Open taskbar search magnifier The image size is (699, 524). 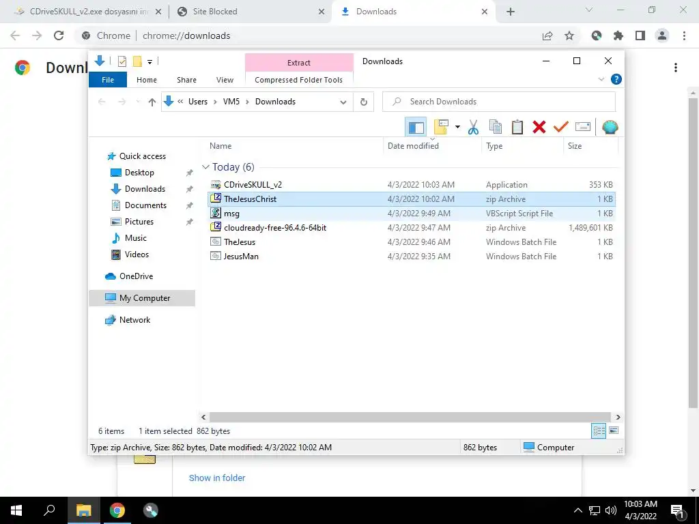(x=49, y=510)
